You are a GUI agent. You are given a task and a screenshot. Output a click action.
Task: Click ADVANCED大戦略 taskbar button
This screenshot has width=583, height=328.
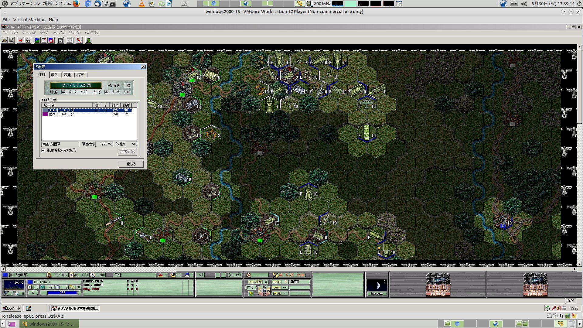[x=75, y=308]
